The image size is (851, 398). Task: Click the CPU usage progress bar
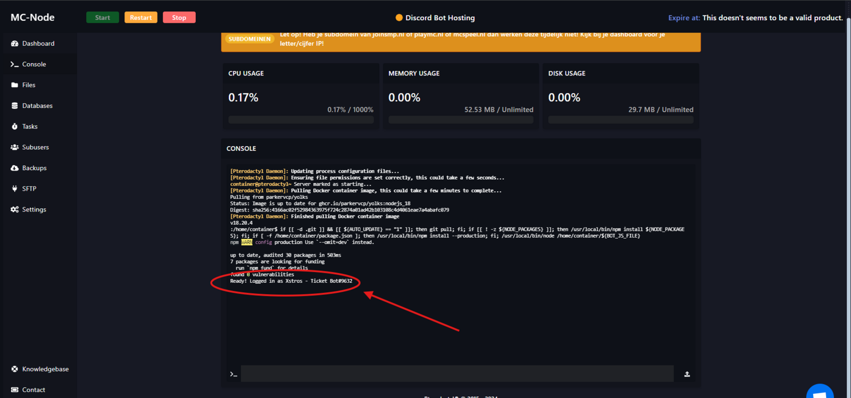tap(301, 120)
